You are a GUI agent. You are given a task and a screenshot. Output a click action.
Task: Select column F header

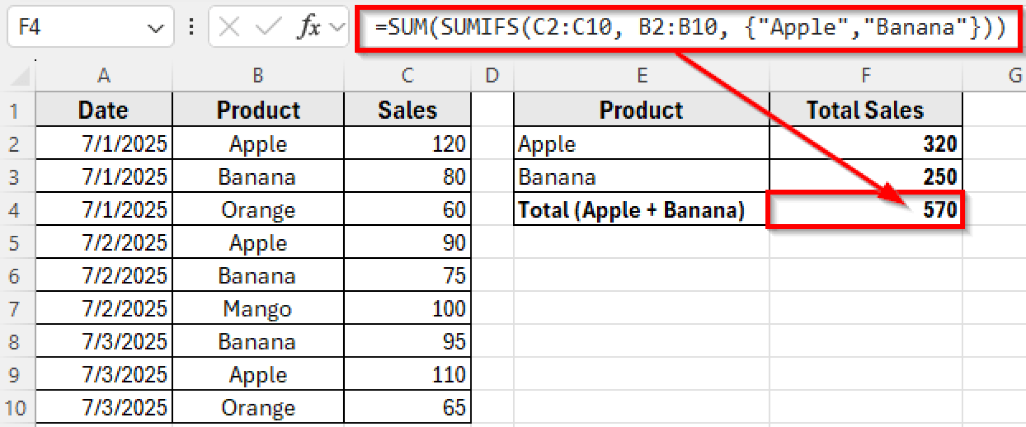866,76
